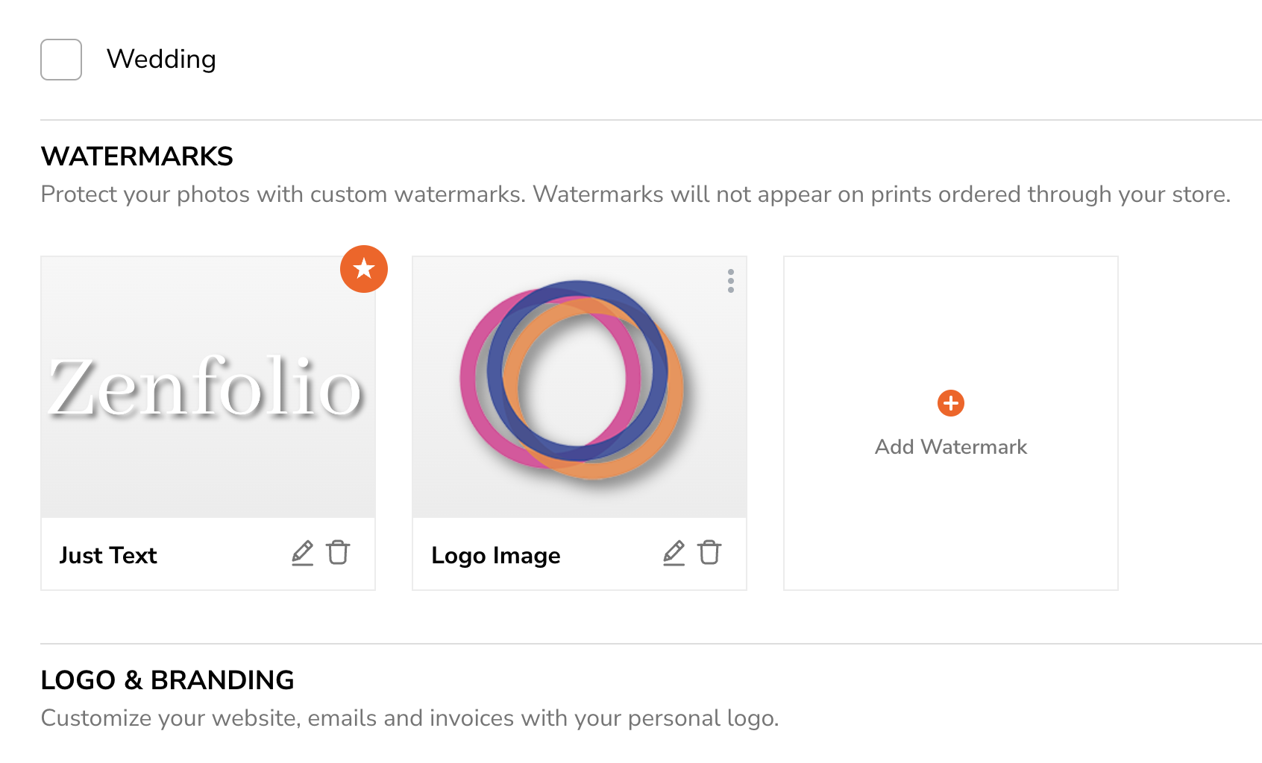Screen dimensions: 1262x763
Task: Click the orange star default badge
Action: [x=364, y=269]
